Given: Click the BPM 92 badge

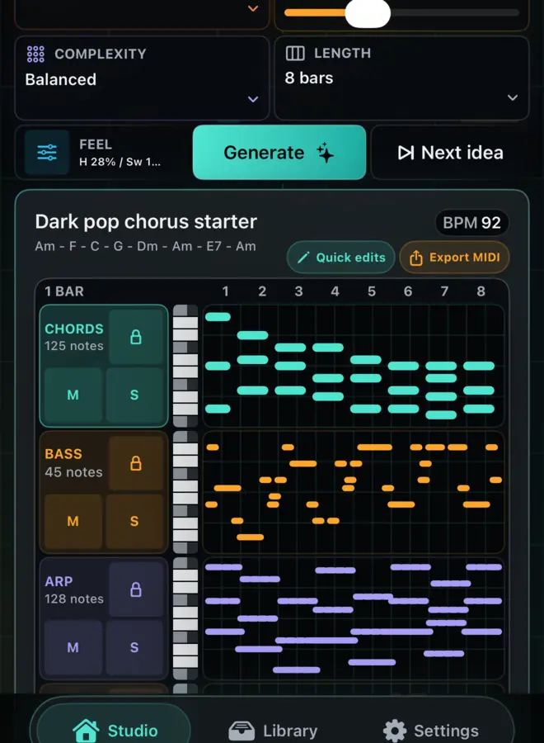Looking at the screenshot, I should pyautogui.click(x=471, y=222).
